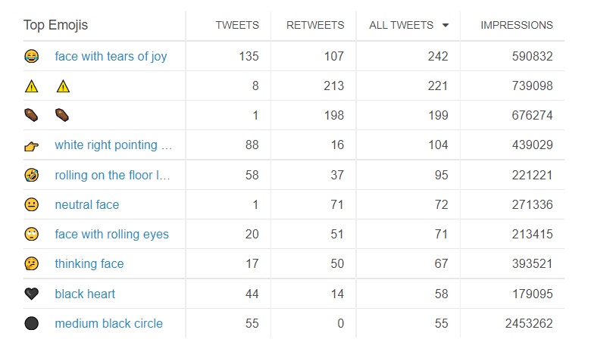Click the second warning sign emoji in row two

(63, 86)
